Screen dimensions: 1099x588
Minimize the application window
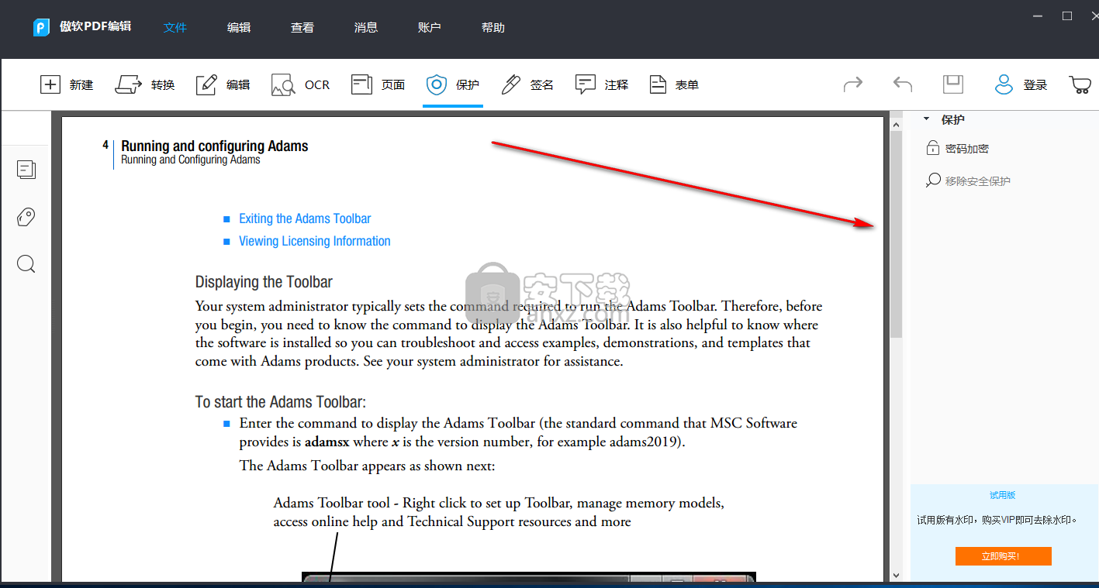coord(1039,15)
